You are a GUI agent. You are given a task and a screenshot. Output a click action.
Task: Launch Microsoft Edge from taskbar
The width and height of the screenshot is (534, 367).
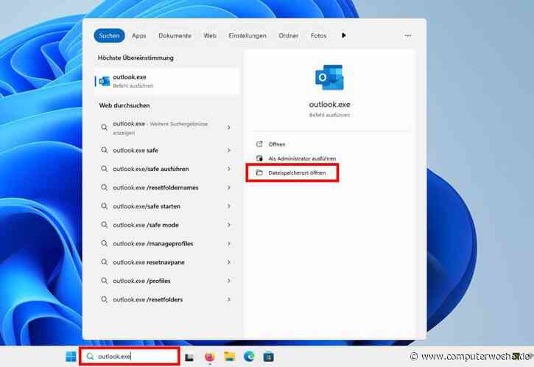(x=249, y=357)
